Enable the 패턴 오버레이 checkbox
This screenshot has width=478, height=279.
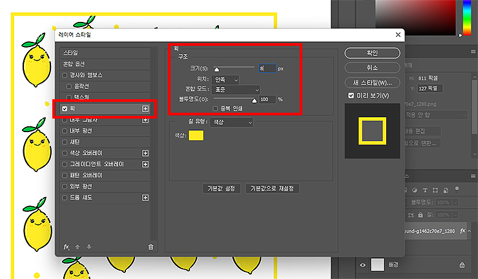(x=65, y=175)
